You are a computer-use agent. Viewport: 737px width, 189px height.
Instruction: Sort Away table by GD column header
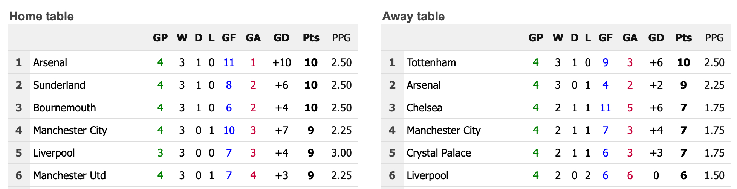click(x=656, y=38)
